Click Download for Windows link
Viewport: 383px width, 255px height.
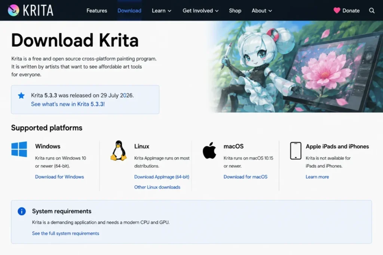[59, 177]
